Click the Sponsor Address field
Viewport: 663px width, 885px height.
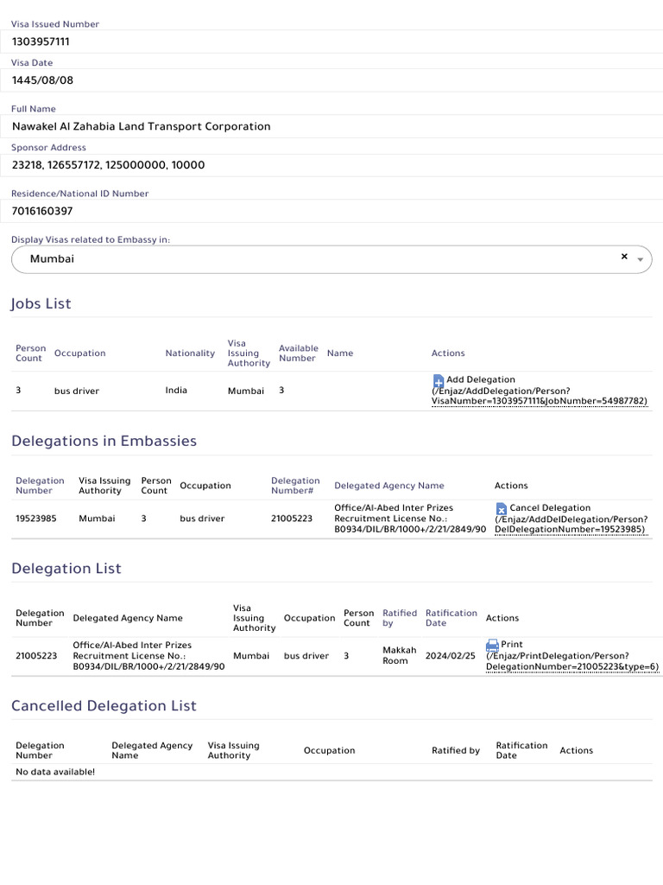[x=331, y=165]
